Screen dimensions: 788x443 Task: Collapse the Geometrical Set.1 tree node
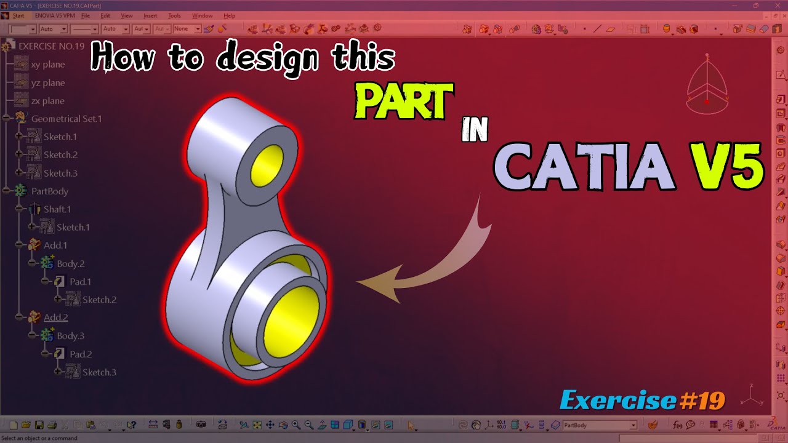click(6, 118)
